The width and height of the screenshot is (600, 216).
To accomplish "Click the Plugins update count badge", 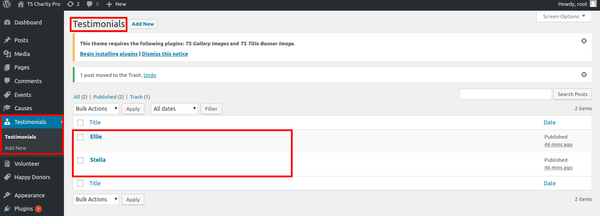I will coord(38,209).
